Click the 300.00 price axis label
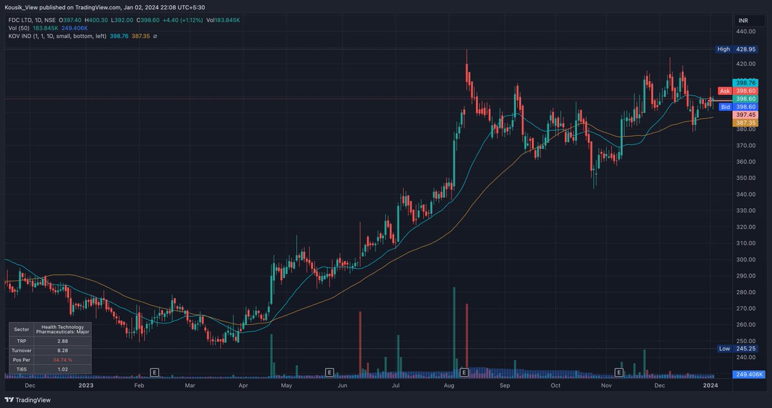772x408 pixels. (746, 260)
